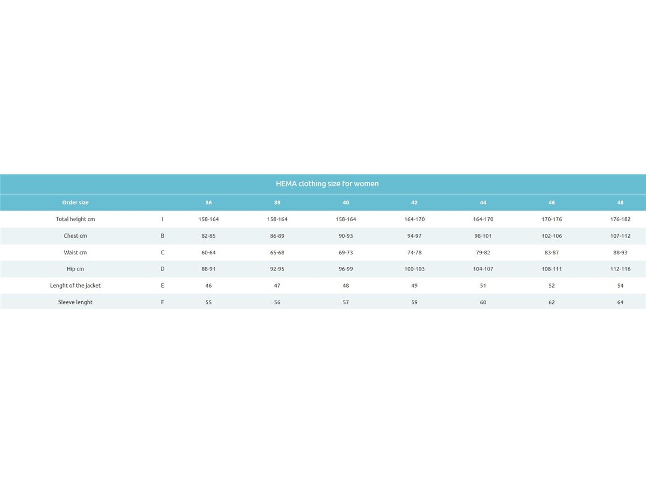Click chest value 98-101 for size 44
Image resolution: width=646 pixels, height=484 pixels.
(x=483, y=236)
